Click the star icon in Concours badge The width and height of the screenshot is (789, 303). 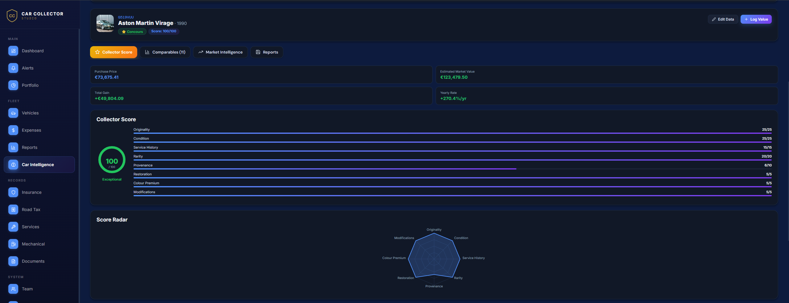(124, 32)
